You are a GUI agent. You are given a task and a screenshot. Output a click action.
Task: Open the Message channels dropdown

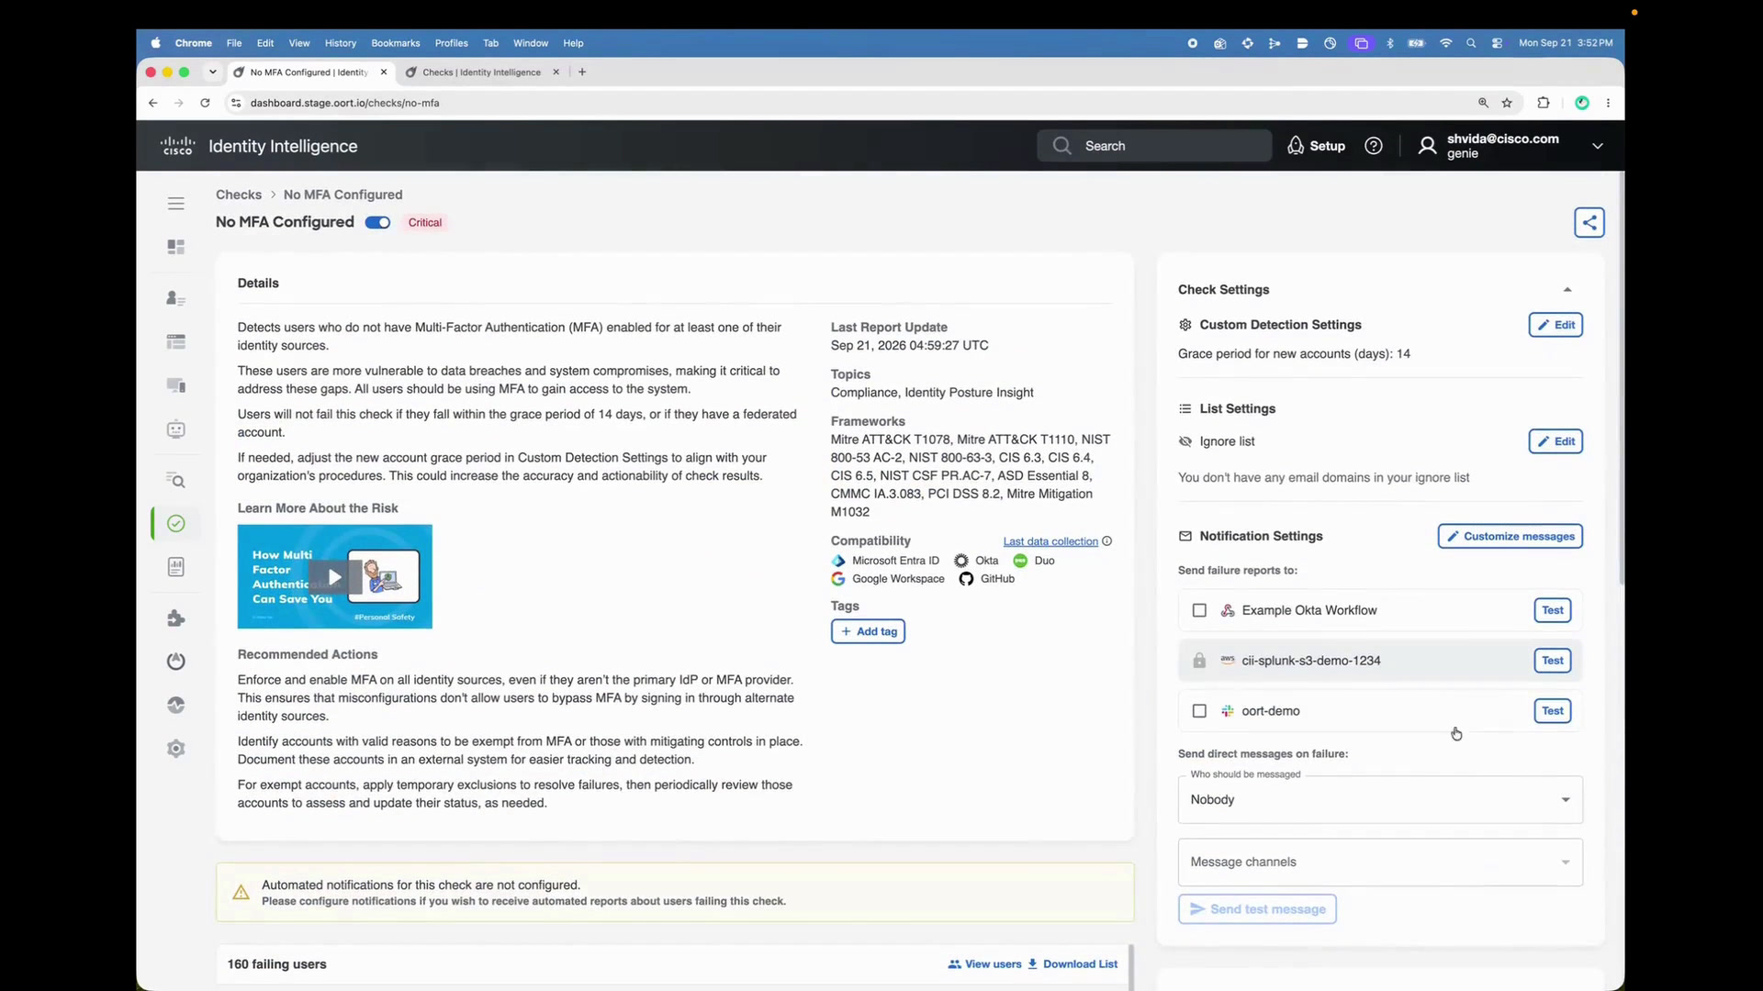(x=1380, y=863)
